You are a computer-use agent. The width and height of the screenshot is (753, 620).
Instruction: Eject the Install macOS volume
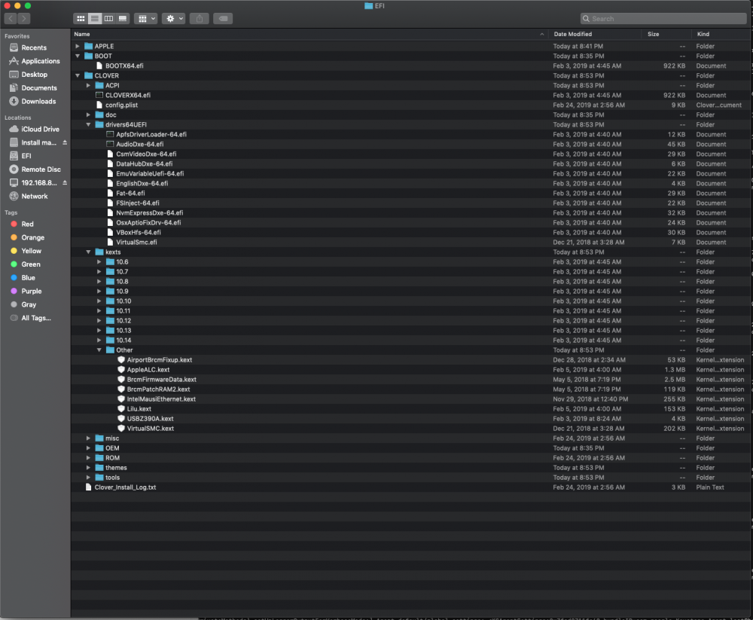point(64,142)
